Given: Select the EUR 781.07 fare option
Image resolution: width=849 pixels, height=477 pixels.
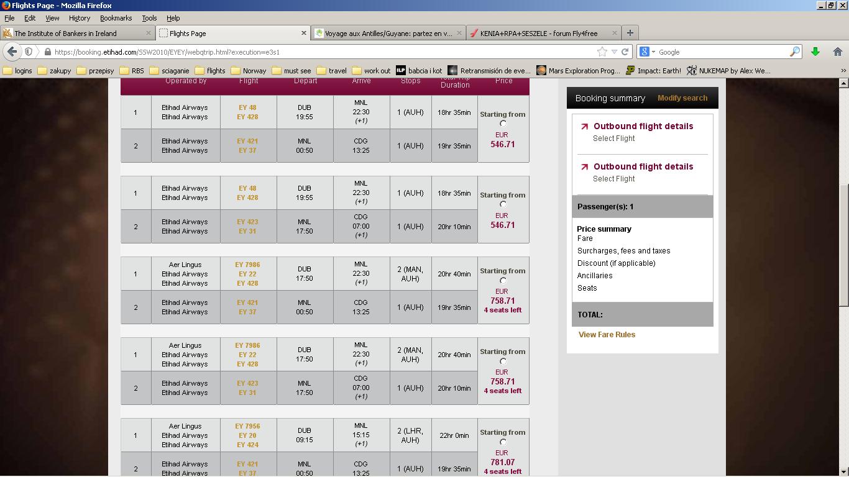Looking at the screenshot, I should tap(503, 442).
